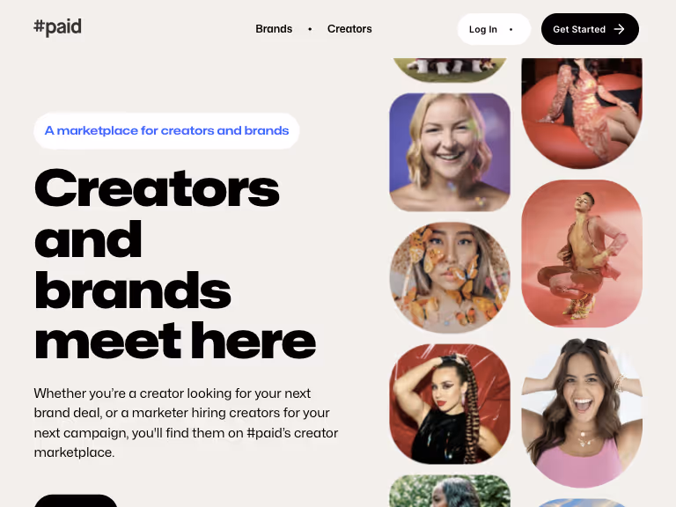Click the arrow icon in Get Started
This screenshot has height=507, width=676.
click(619, 29)
